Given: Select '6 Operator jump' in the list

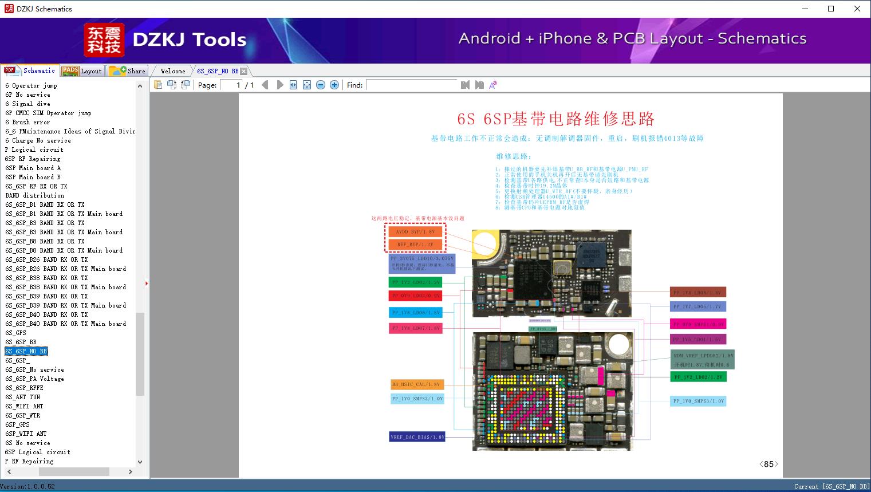Looking at the screenshot, I should click(x=31, y=85).
